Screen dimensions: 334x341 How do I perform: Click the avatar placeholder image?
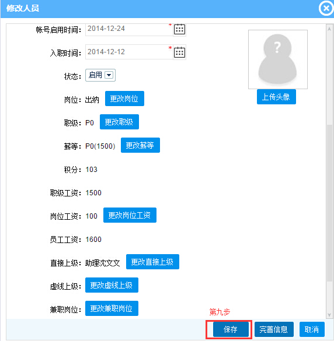278,59
